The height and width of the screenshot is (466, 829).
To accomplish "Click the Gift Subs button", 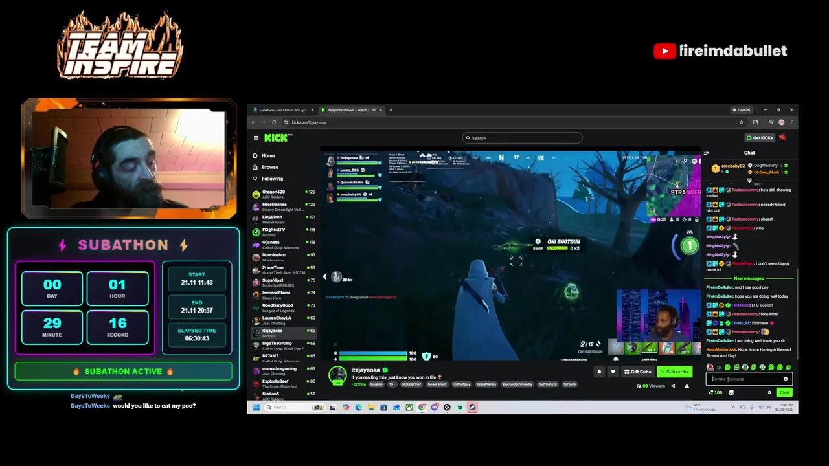I will pyautogui.click(x=637, y=372).
